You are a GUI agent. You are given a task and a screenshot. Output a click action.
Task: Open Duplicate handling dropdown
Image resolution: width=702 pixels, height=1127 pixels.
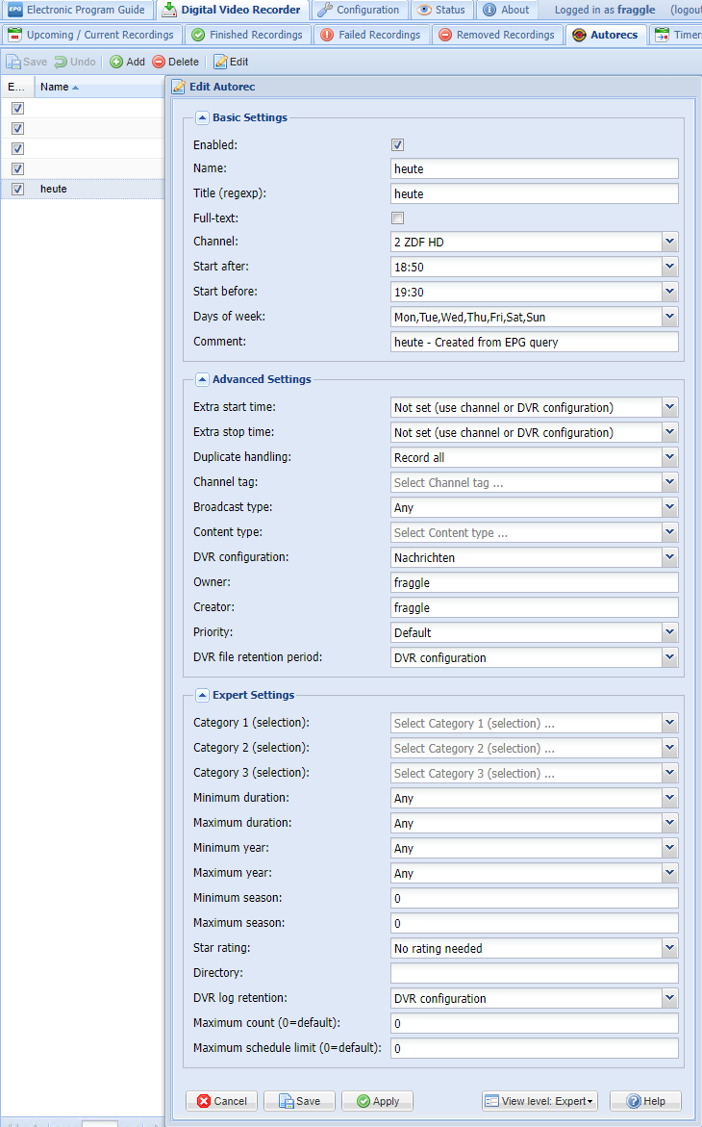pyautogui.click(x=669, y=458)
